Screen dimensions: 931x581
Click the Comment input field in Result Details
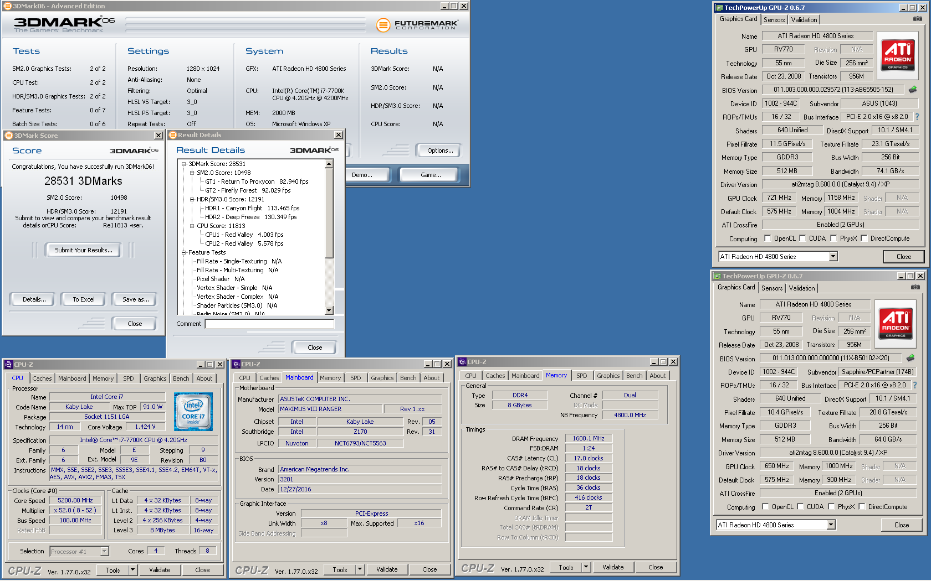269,324
